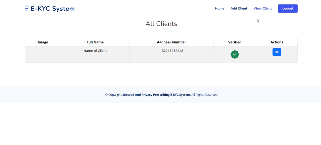
Task: View client details with eye button
Action: click(277, 52)
